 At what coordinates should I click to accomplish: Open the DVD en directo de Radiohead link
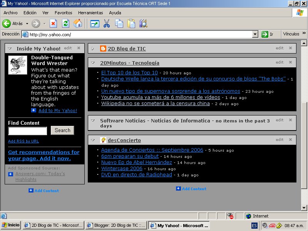click(137, 175)
